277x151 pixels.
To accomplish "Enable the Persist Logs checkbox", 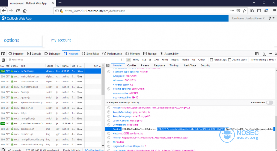I will pos(211,60).
